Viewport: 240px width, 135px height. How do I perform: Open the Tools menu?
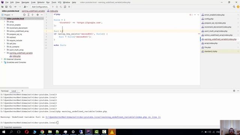click(54, 3)
